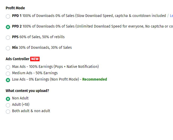173x140 pixels.
Task: Choose the Mix 30% Downloads profit mode
Action: tap(8, 48)
